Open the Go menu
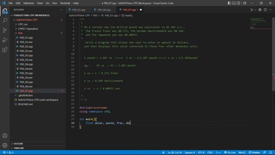Viewport: 275px width, 155px height. (47, 3)
